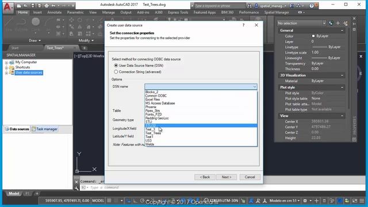The image size is (368, 207).
Task: Switch to the Model layout tab
Action: (14, 194)
